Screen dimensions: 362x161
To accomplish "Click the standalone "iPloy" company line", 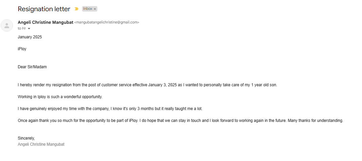I will click(x=22, y=49).
